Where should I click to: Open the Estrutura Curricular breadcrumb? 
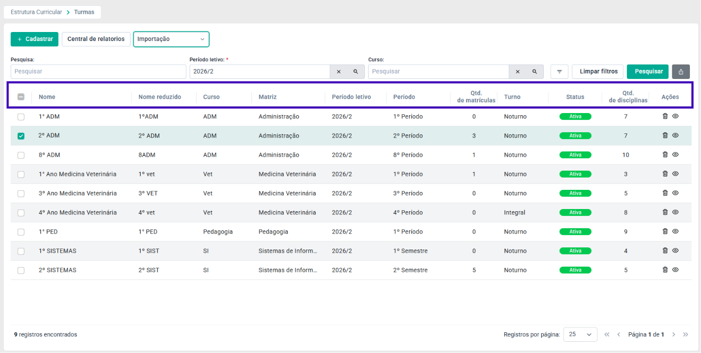[36, 12]
